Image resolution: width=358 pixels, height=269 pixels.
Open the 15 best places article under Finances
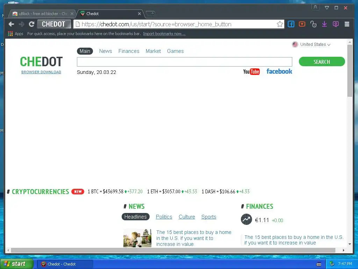(294, 240)
